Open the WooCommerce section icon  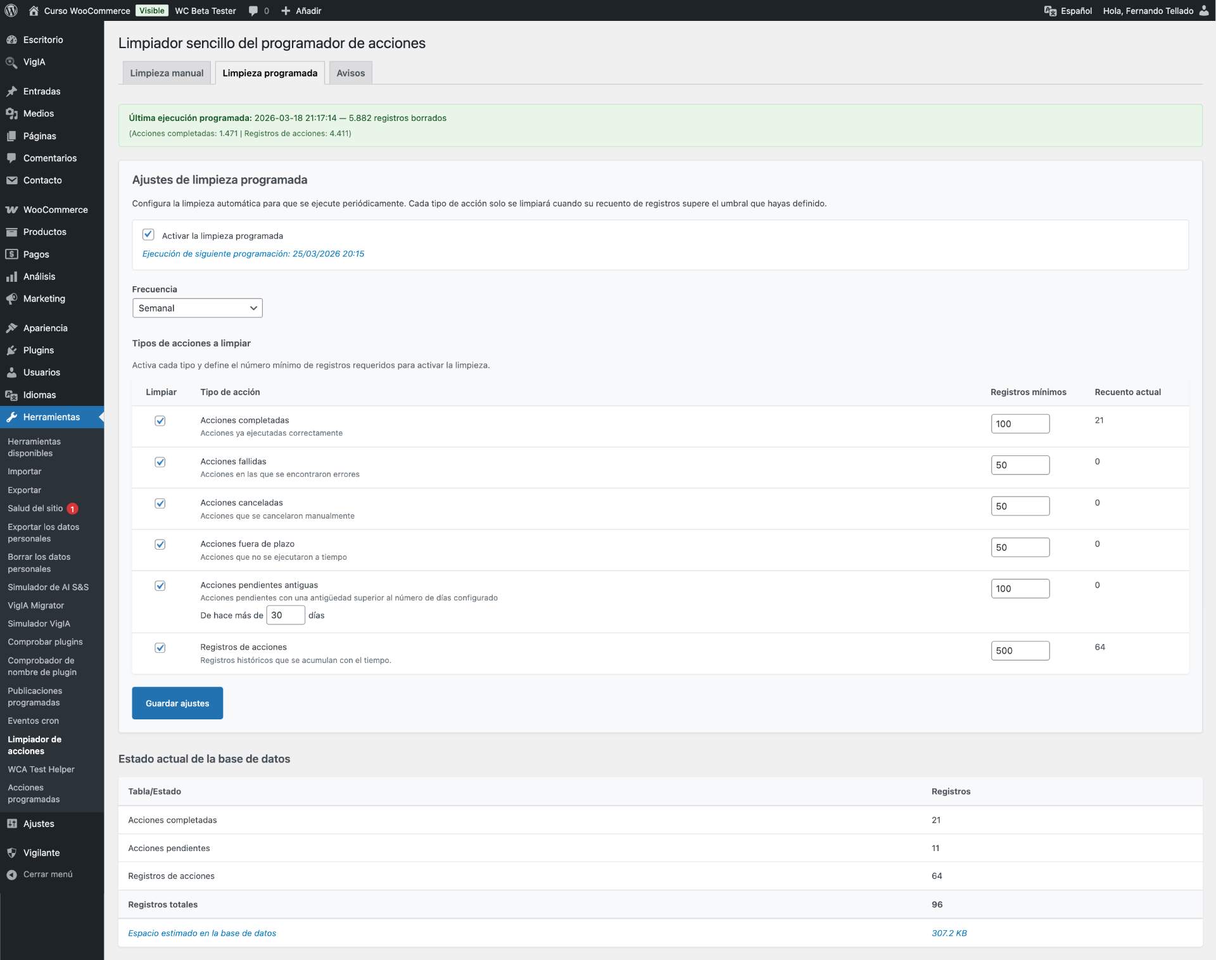[11, 209]
